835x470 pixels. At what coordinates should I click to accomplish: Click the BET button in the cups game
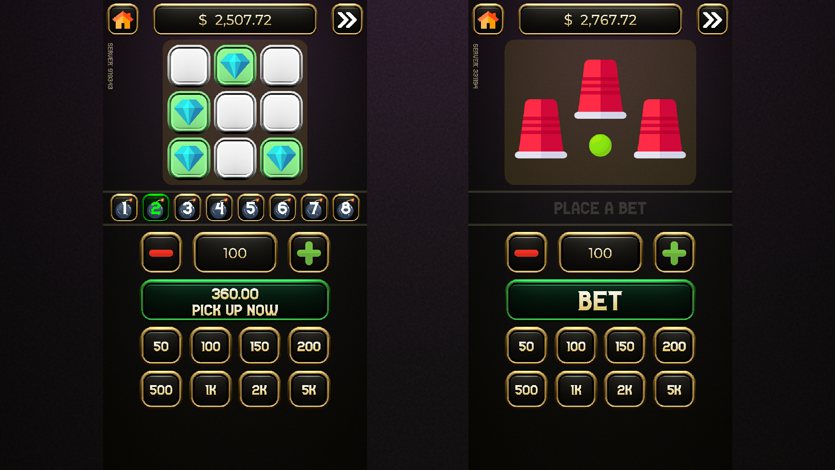click(x=600, y=300)
